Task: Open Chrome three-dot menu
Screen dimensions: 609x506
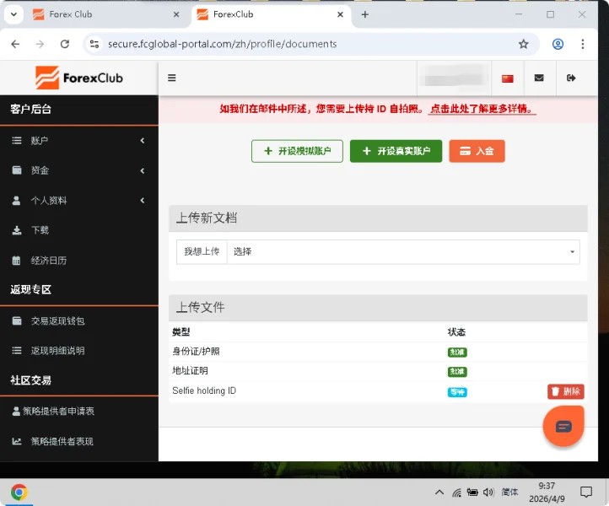Action: [582, 44]
